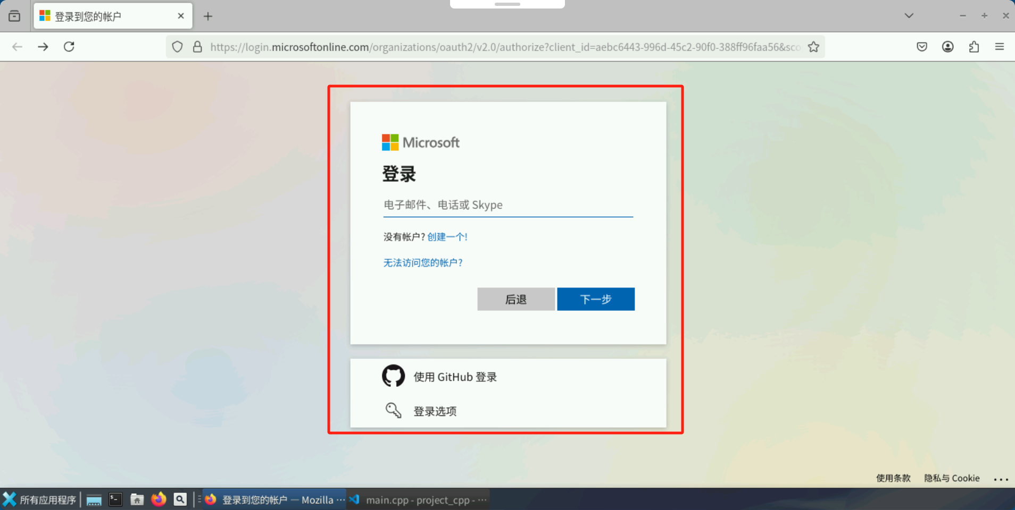Switch to 登录到您的帐户 — Mozilla taskbar window
This screenshot has height=510, width=1015.
pyautogui.click(x=274, y=499)
